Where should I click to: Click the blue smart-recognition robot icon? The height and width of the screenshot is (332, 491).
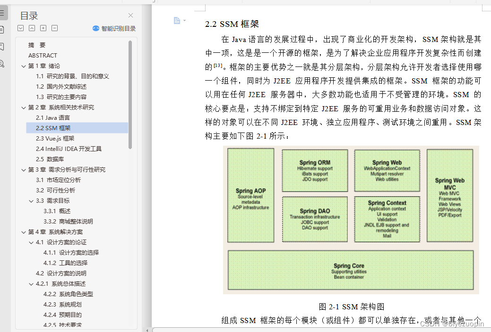(96, 28)
